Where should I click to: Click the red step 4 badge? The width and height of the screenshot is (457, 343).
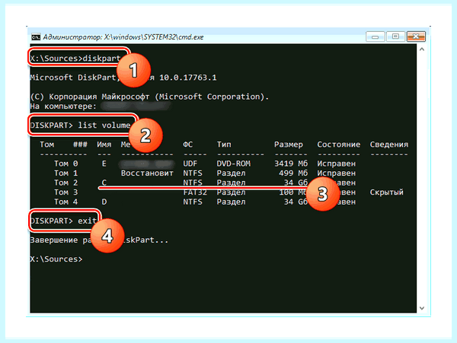click(x=107, y=236)
